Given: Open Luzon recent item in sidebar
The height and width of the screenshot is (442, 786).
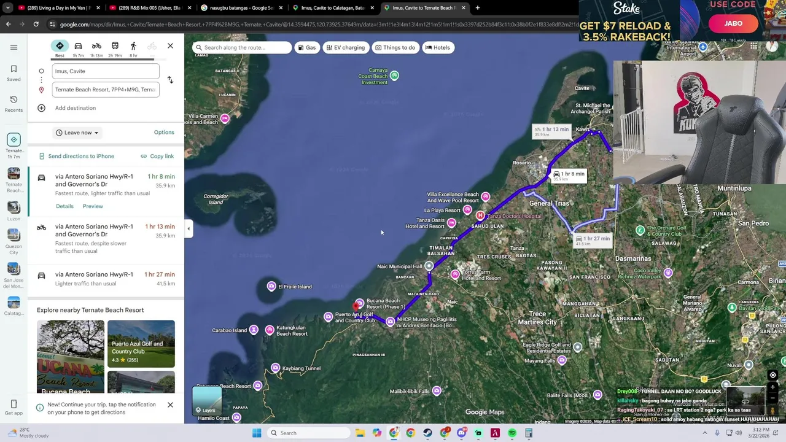Looking at the screenshot, I should pyautogui.click(x=14, y=211).
